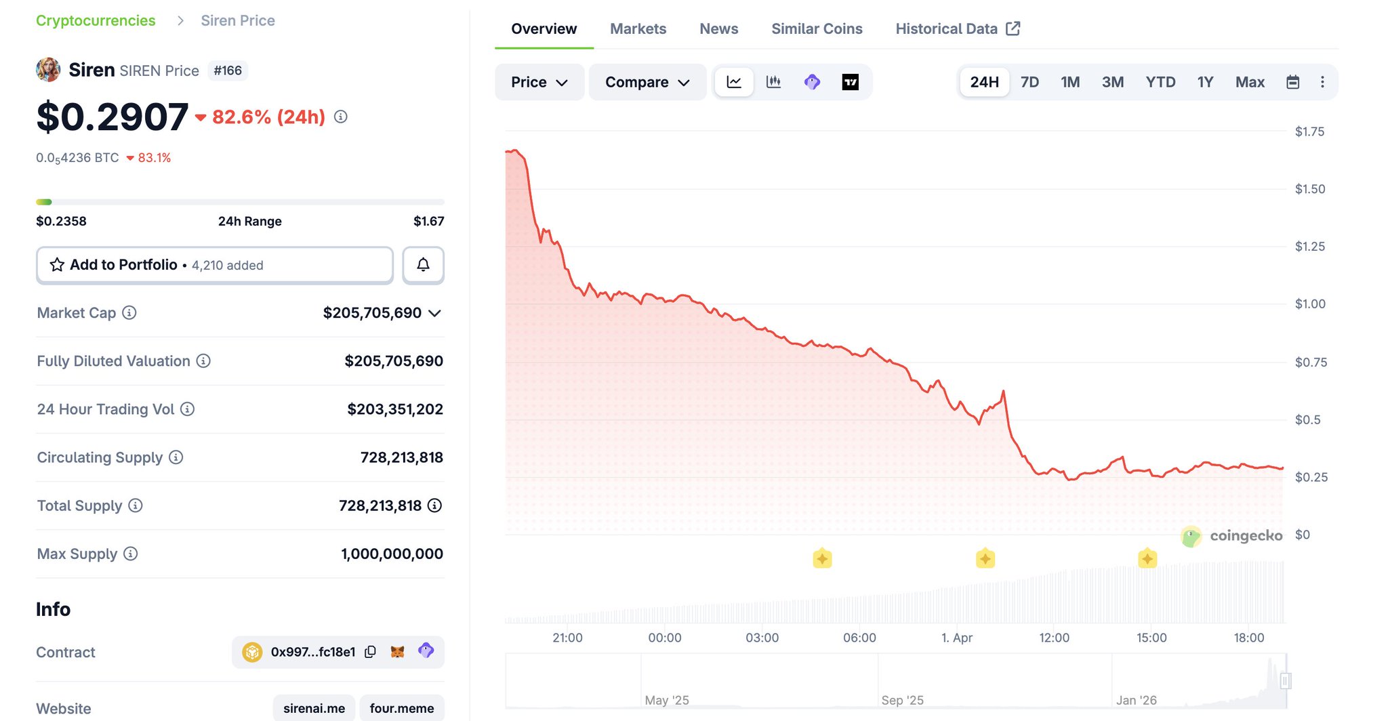Open TradingView chart icon

pyautogui.click(x=850, y=82)
